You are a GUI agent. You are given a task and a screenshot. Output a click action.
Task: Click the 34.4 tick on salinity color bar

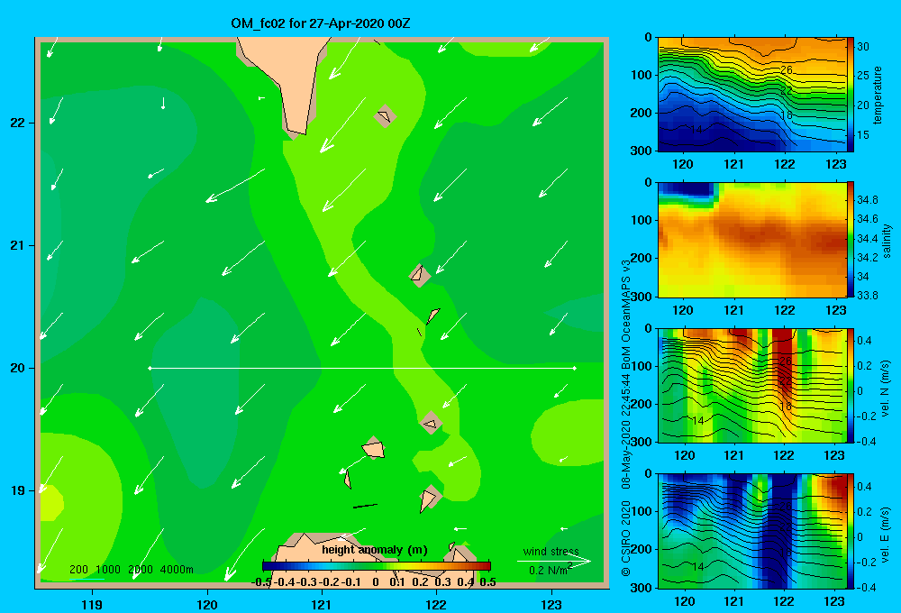[x=867, y=239]
